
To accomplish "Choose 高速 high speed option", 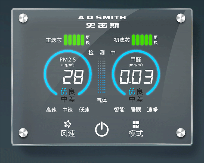I will tap(51, 110).
